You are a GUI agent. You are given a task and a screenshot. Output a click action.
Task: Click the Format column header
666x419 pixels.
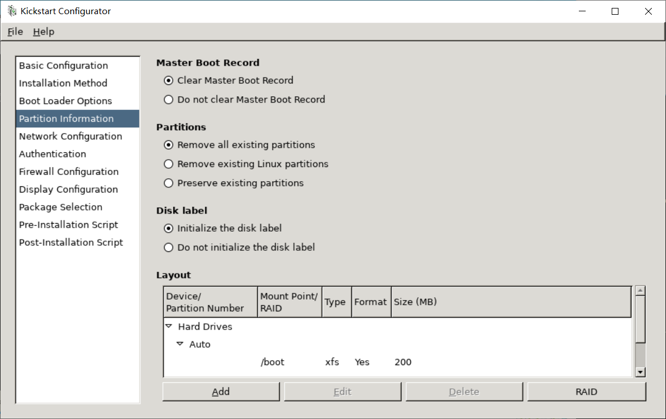[371, 302]
